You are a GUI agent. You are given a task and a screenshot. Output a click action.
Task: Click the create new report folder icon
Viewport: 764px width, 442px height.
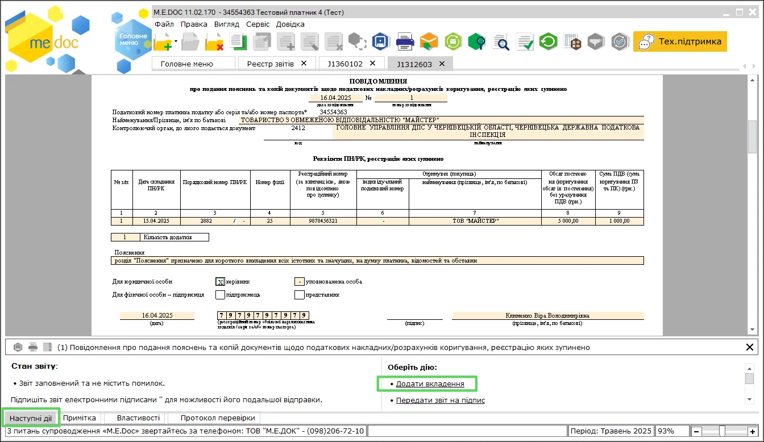click(163, 41)
